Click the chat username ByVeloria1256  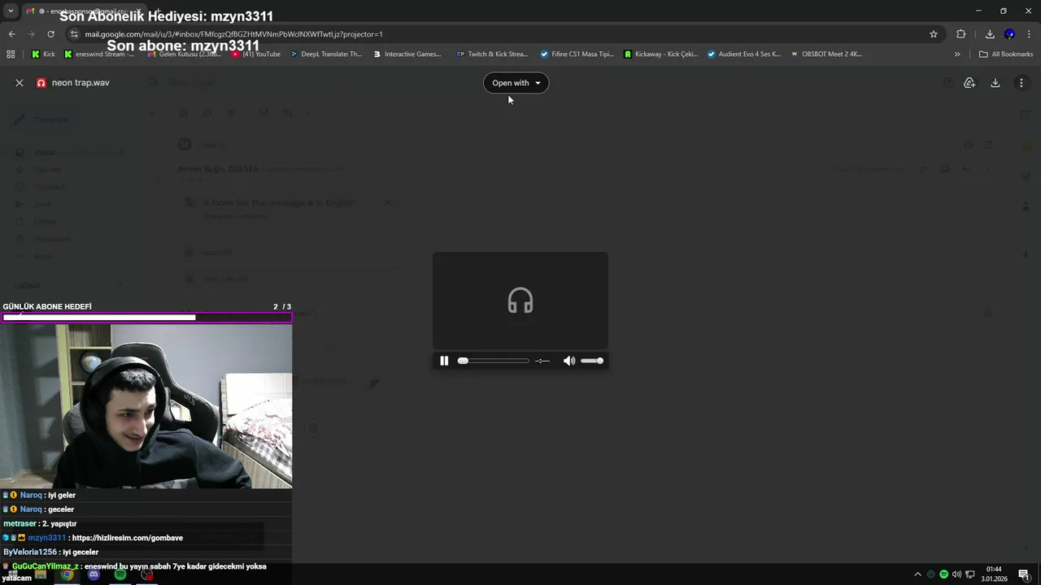30,552
